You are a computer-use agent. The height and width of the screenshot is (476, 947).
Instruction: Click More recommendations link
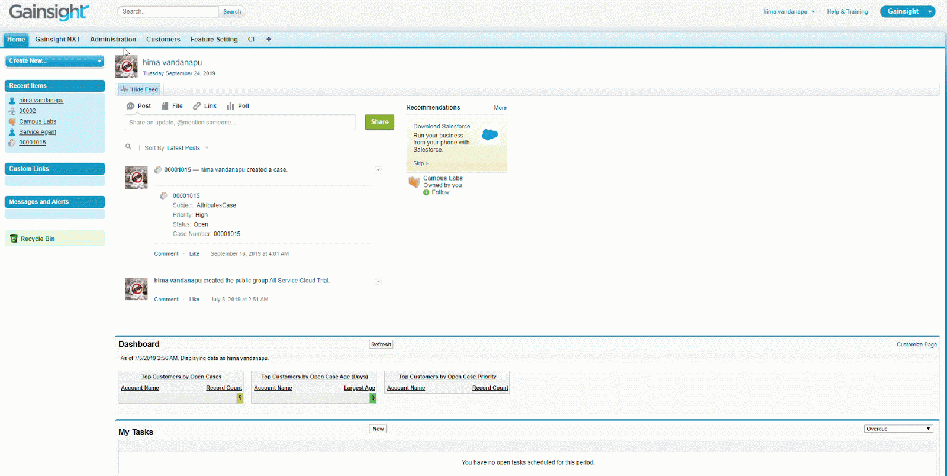point(500,108)
